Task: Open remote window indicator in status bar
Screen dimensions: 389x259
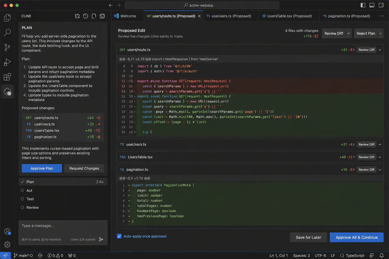Action: (5, 255)
